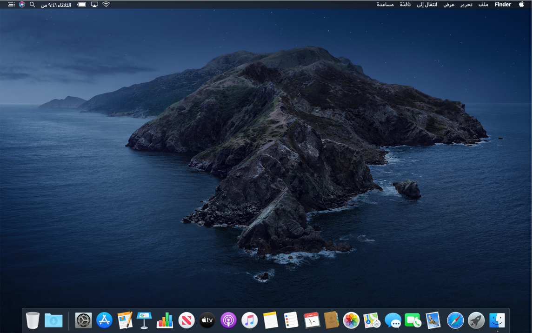Open the Apple logo menu
The image size is (533, 333).
click(521, 5)
